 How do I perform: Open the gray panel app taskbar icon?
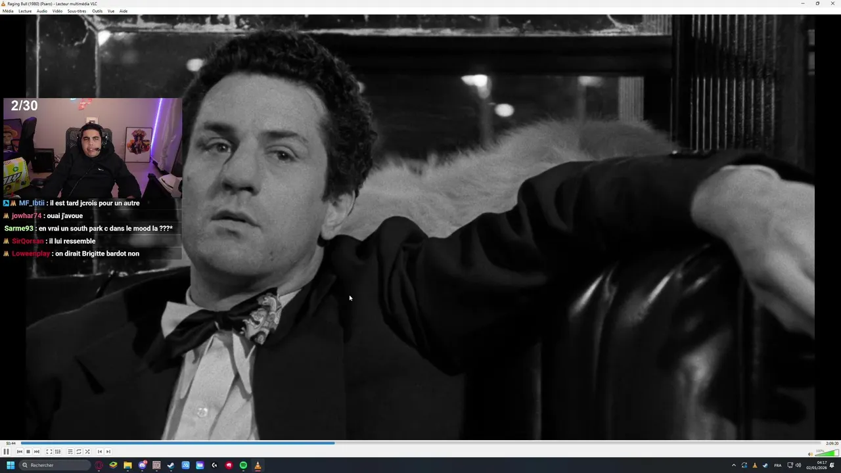click(156, 465)
